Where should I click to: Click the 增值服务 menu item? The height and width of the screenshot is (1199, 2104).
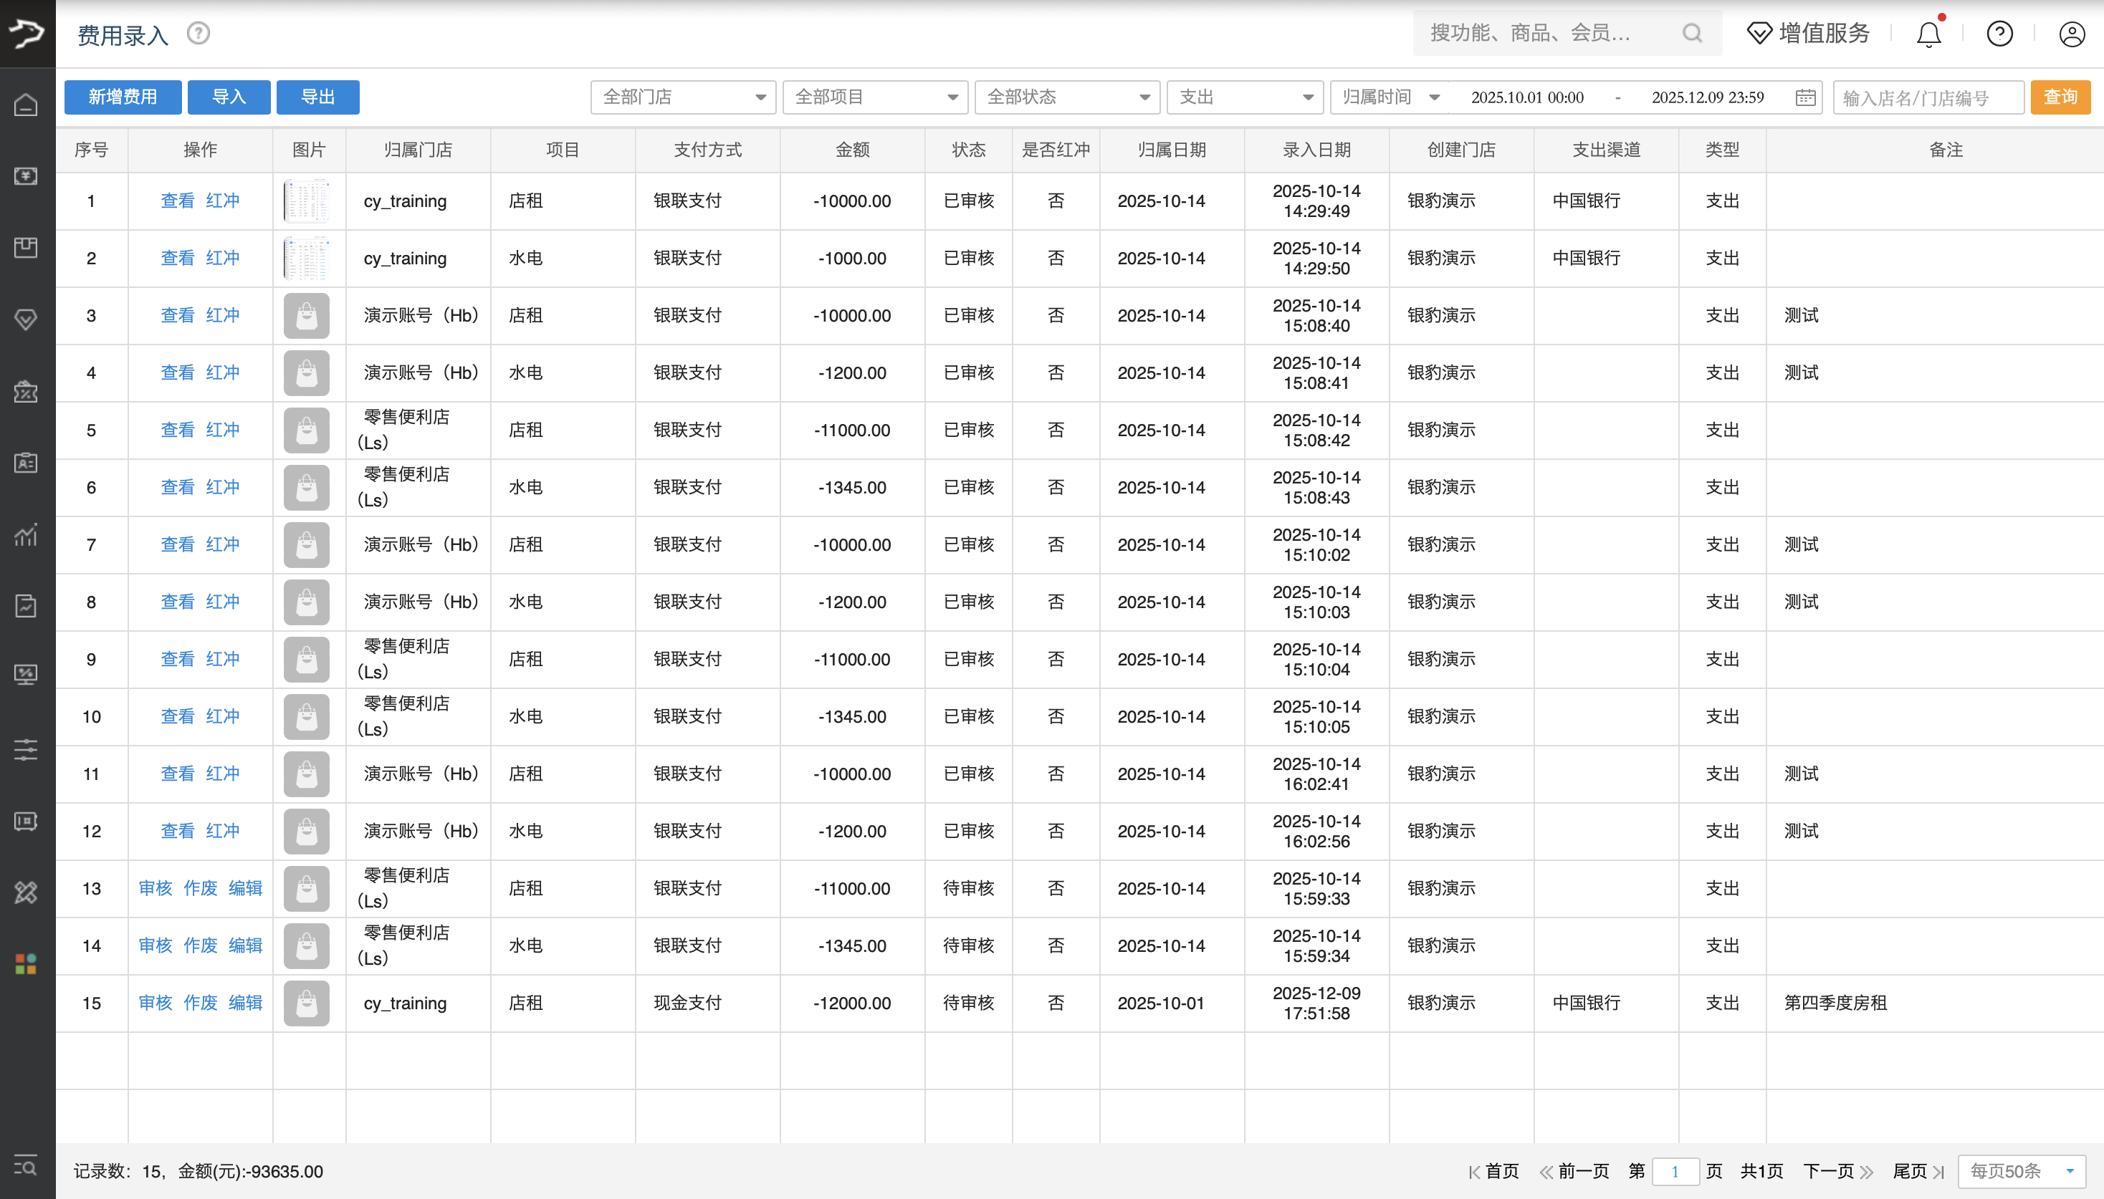1825,33
